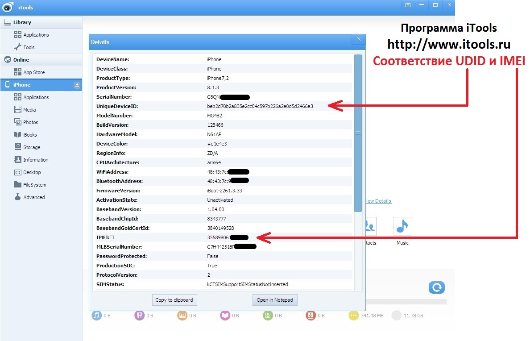Screen dimensions: 530x341
Task: Open App Store in the sidebar
Action: coord(29,72)
